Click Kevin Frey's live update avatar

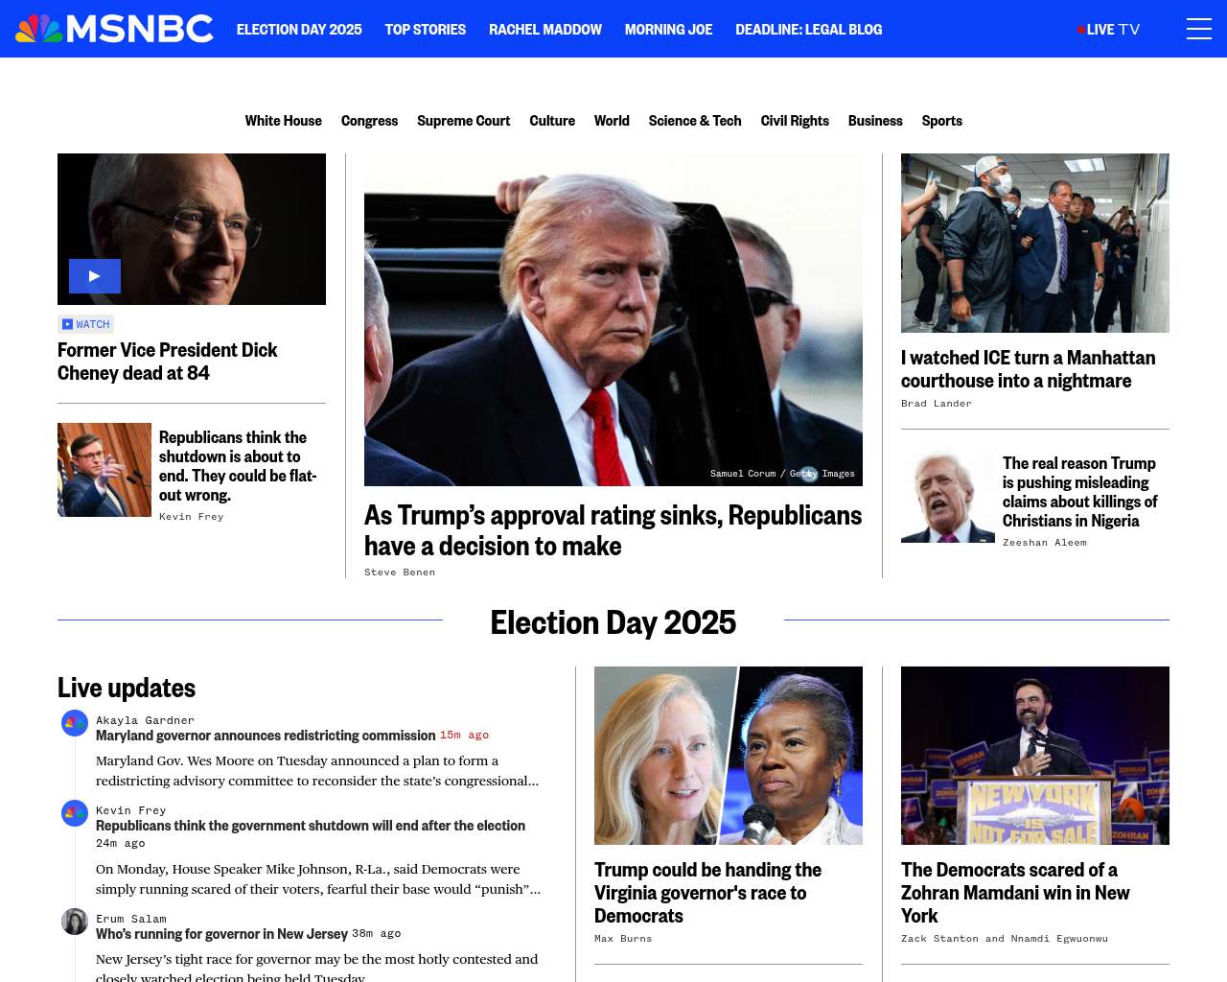(x=75, y=813)
